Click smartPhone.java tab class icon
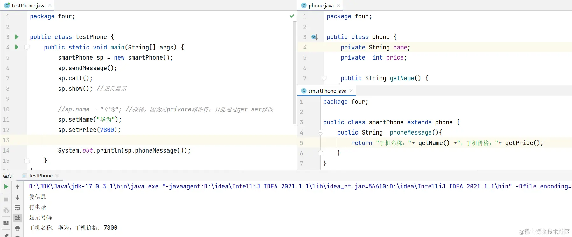Image resolution: width=572 pixels, height=237 pixels. pyautogui.click(x=304, y=91)
